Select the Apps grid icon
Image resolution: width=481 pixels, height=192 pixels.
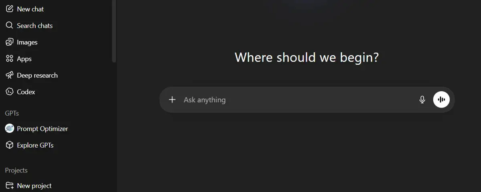(9, 59)
